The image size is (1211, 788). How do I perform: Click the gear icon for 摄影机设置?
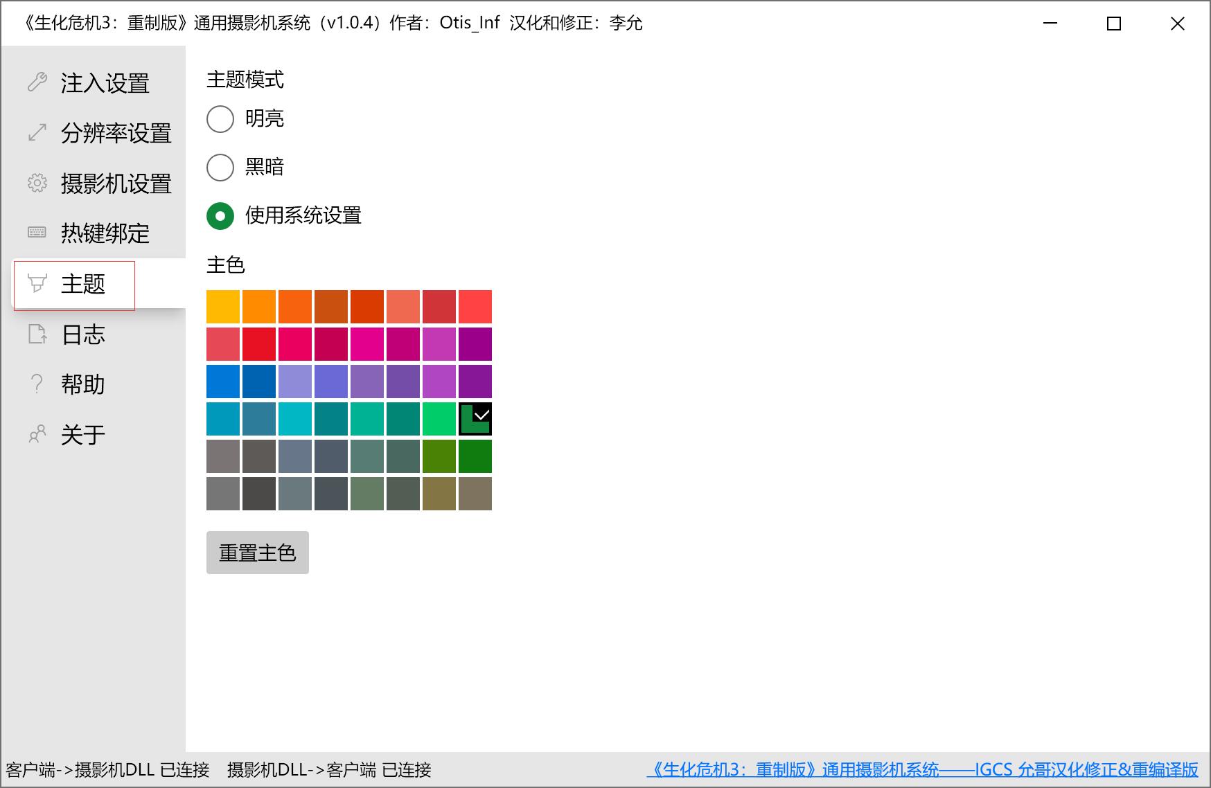point(37,183)
